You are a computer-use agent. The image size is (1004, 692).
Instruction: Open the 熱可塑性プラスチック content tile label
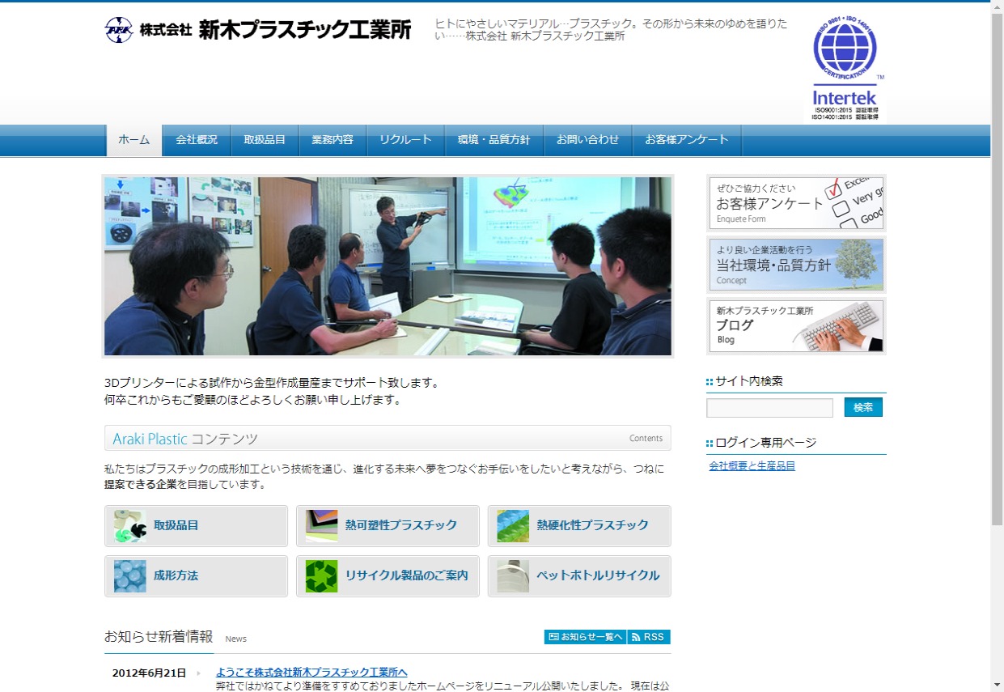click(401, 525)
